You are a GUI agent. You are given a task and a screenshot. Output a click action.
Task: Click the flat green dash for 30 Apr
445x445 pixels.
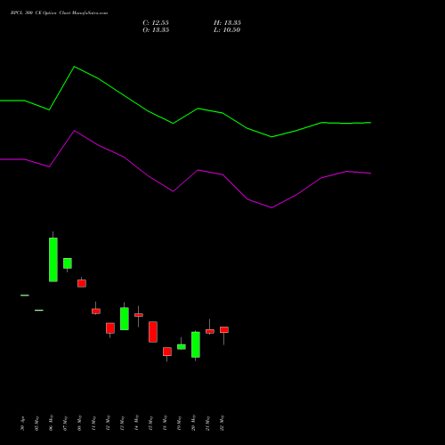click(25, 295)
